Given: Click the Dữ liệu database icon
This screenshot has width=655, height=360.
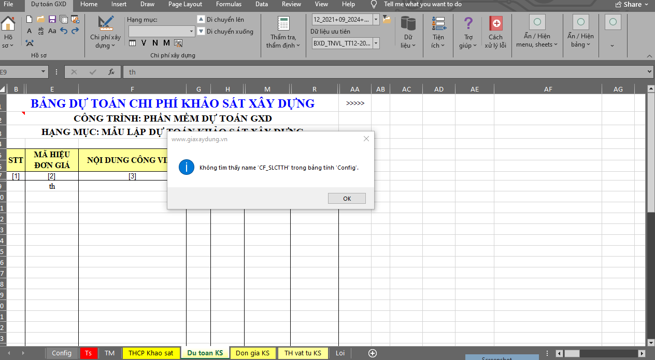Looking at the screenshot, I should pos(408,23).
